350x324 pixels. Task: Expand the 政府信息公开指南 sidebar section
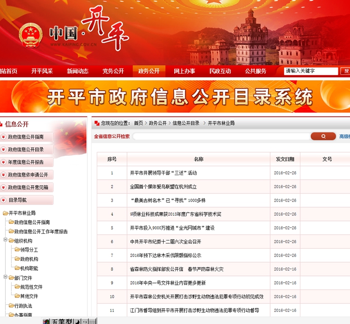pos(4,137)
